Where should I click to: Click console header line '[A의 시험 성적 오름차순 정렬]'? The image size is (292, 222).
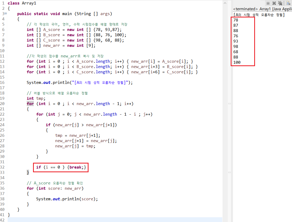point(259,15)
